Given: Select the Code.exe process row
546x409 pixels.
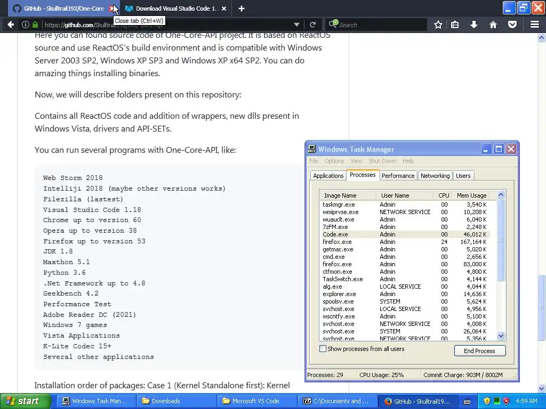Looking at the screenshot, I should tap(405, 234).
